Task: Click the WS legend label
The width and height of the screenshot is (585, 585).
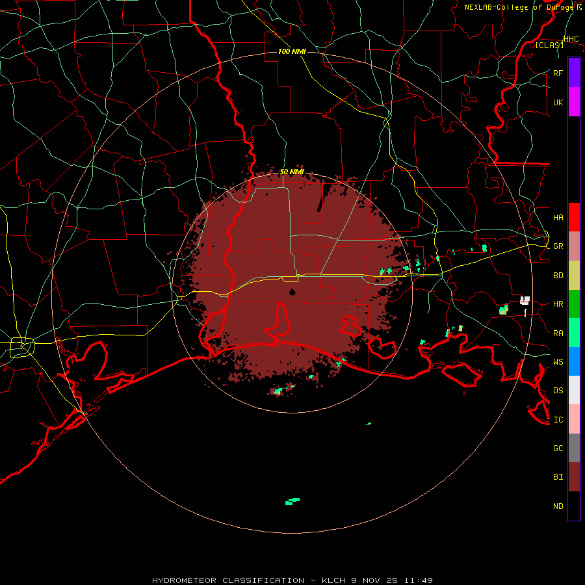Action: (x=558, y=362)
